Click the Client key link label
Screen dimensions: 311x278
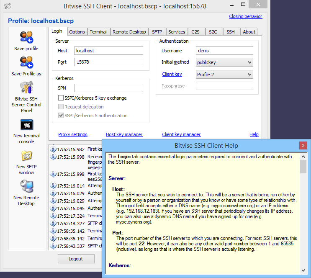[172, 74]
